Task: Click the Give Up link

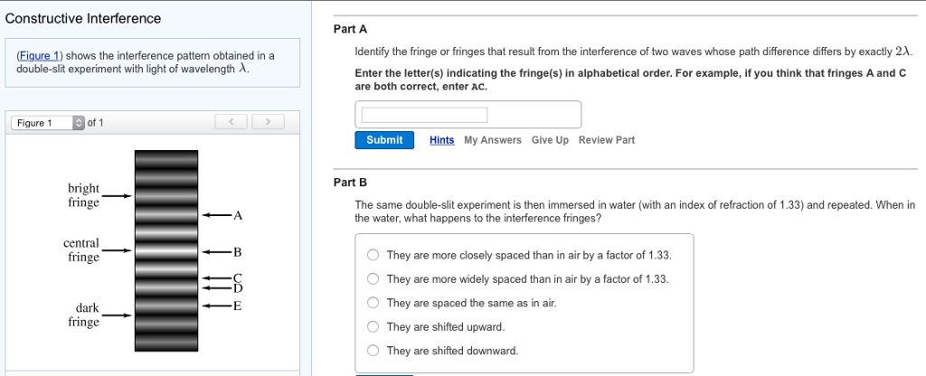Action: tap(550, 140)
